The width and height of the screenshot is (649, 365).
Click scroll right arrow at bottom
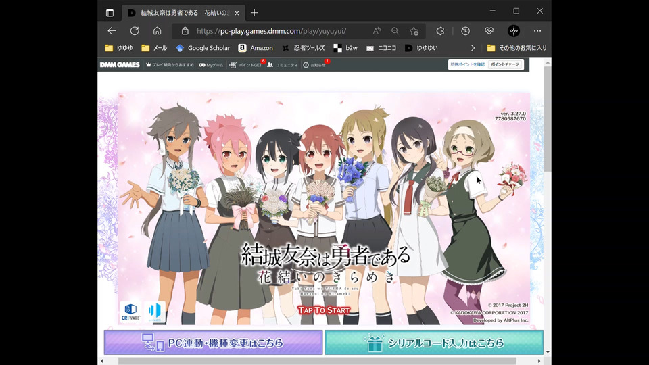tap(539, 361)
